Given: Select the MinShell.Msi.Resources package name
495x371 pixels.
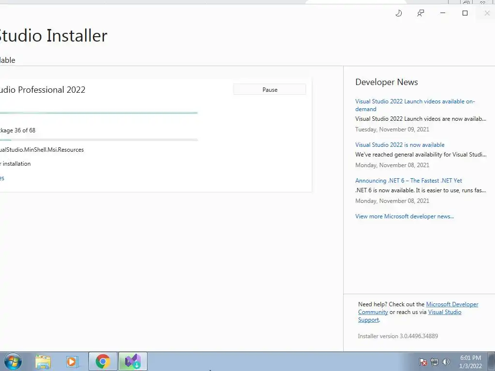Looking at the screenshot, I should tap(42, 150).
